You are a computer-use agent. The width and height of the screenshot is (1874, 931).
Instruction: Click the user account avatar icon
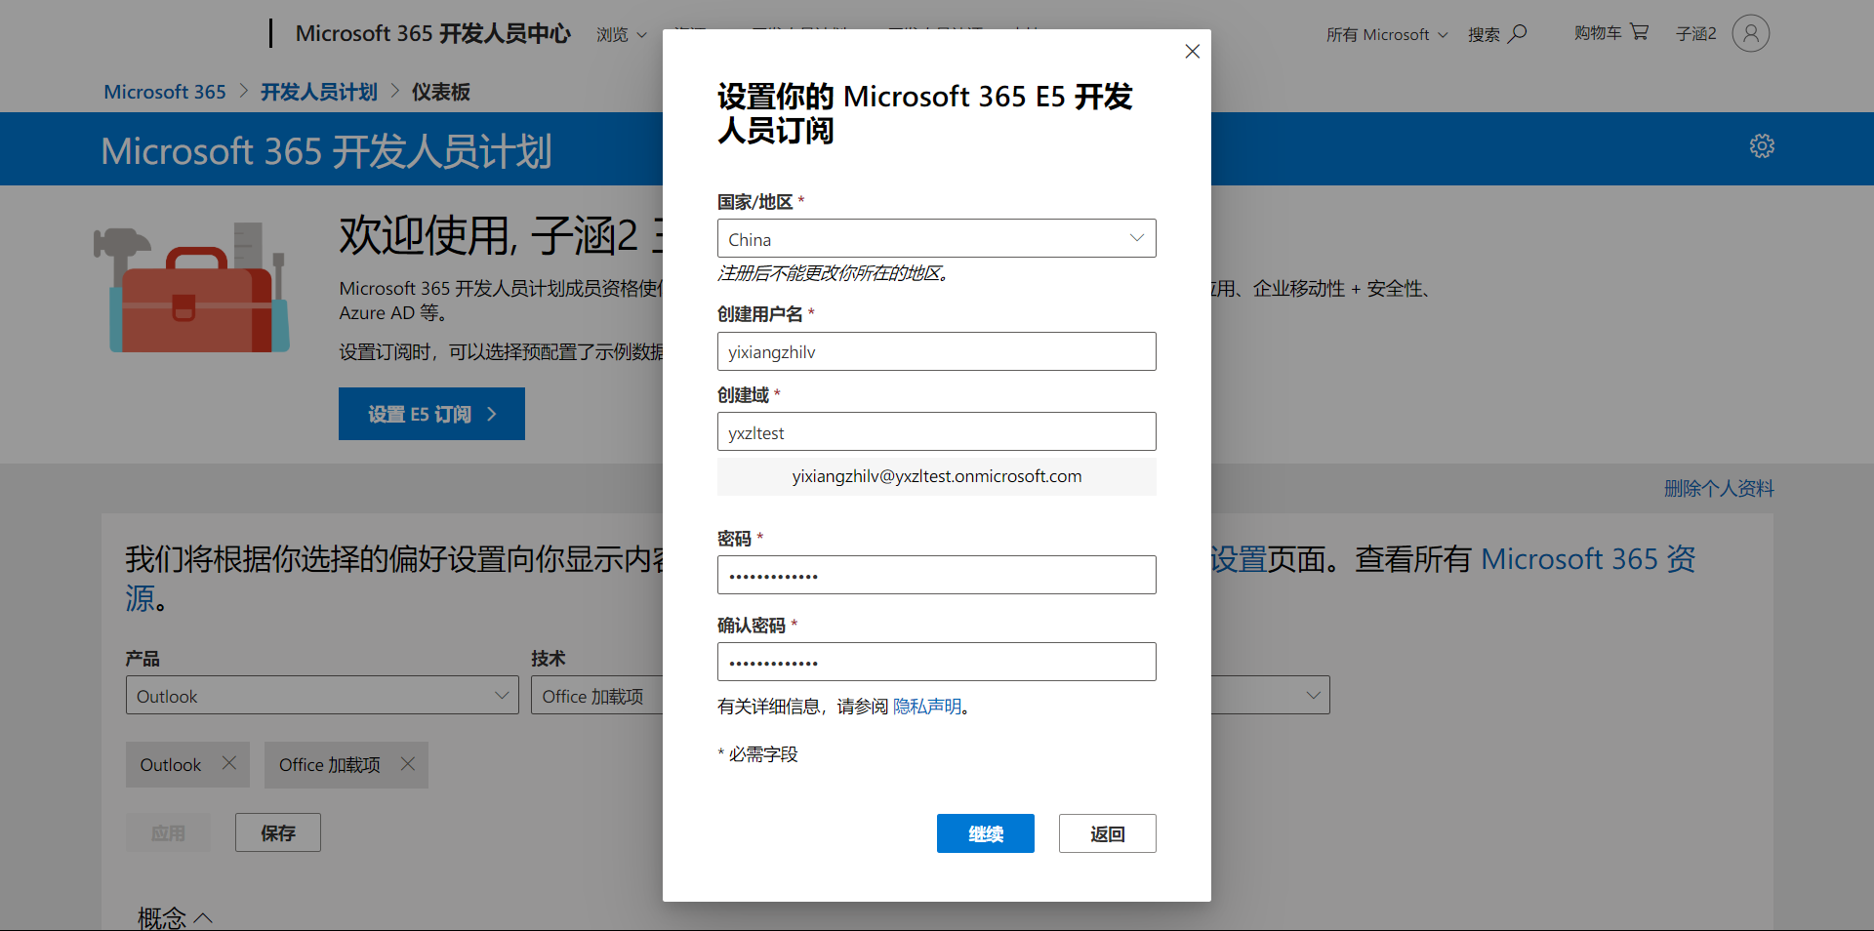1750,33
